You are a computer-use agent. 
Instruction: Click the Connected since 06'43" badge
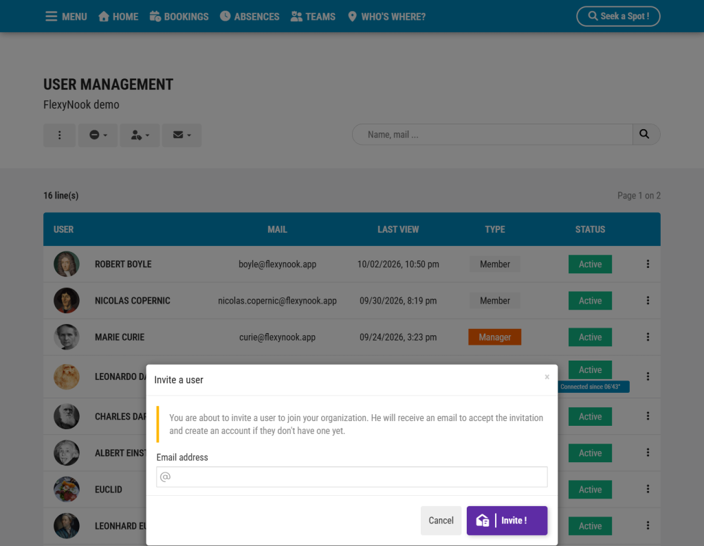593,387
